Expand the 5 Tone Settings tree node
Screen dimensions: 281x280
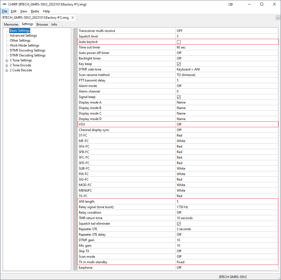click(7, 61)
